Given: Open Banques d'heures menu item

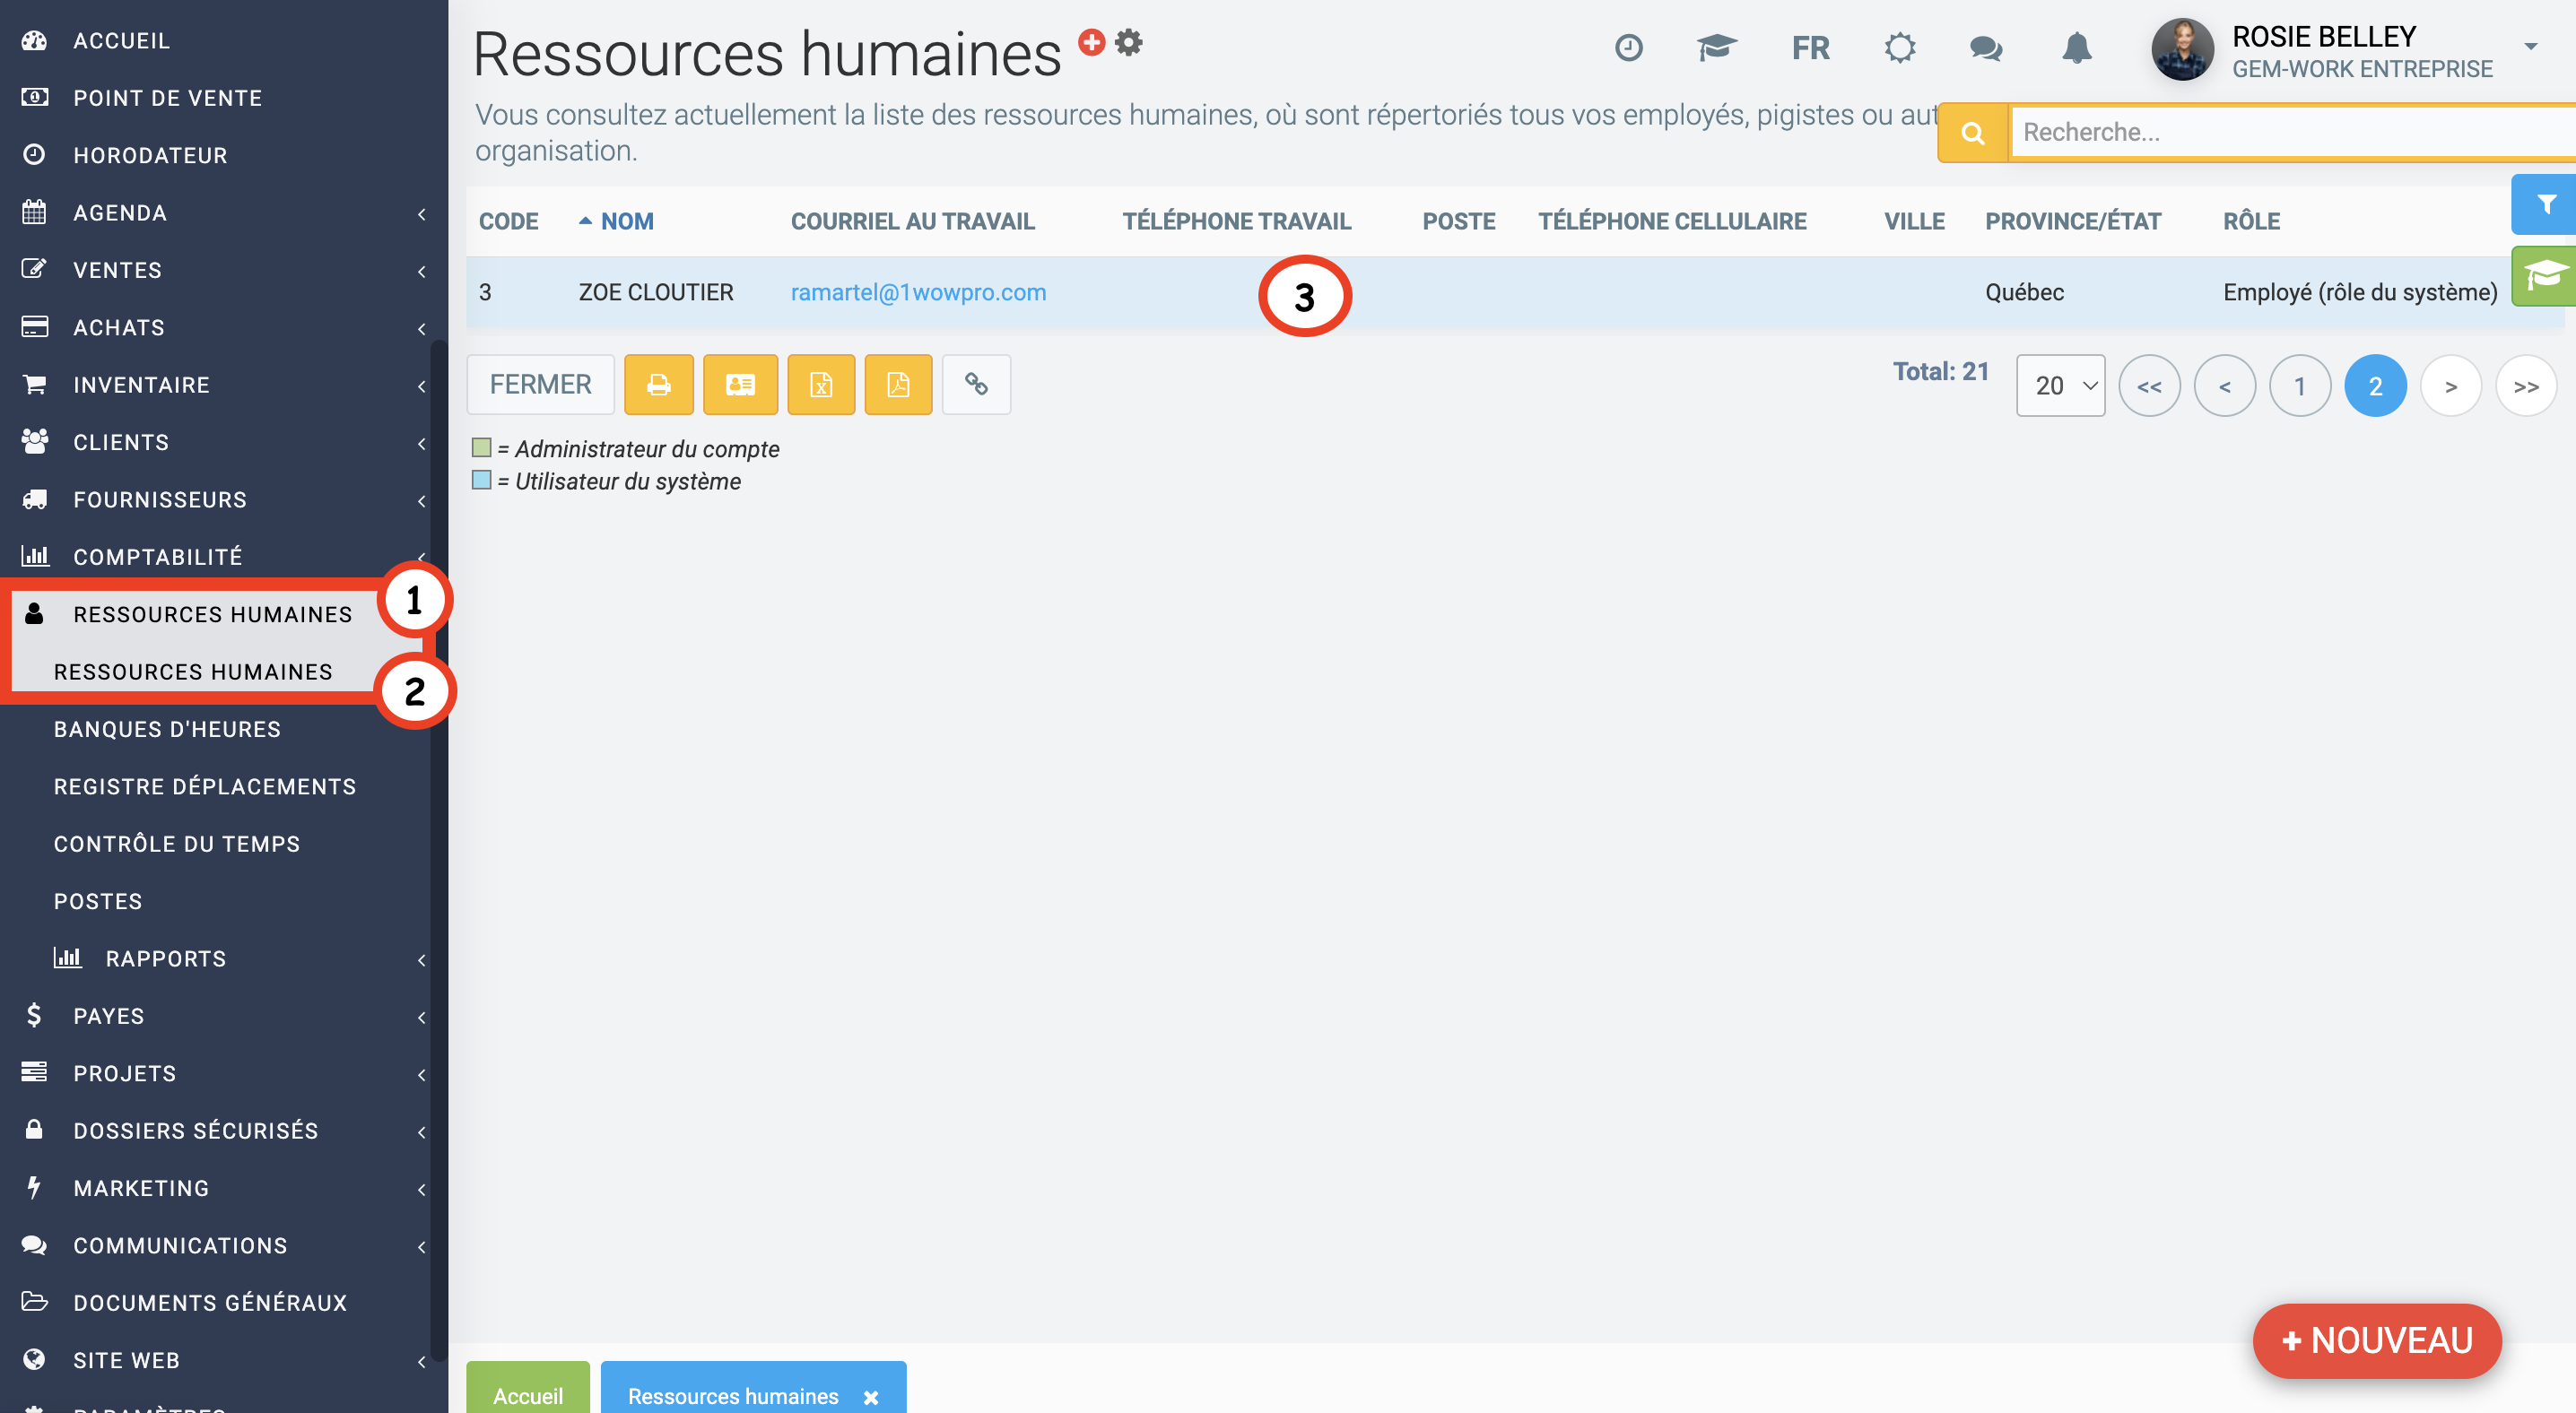Looking at the screenshot, I should click(167, 730).
